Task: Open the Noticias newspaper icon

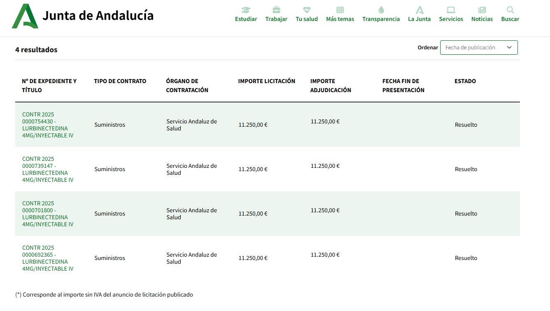Action: pos(482,10)
